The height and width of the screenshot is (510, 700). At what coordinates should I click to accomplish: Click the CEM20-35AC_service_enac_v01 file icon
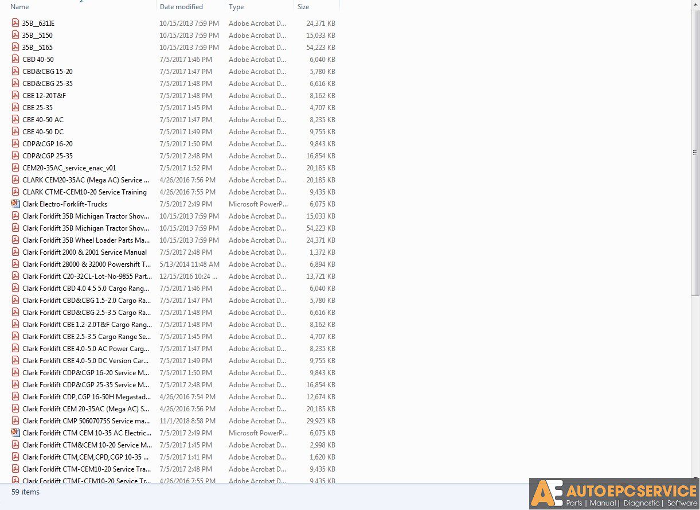pyautogui.click(x=15, y=168)
